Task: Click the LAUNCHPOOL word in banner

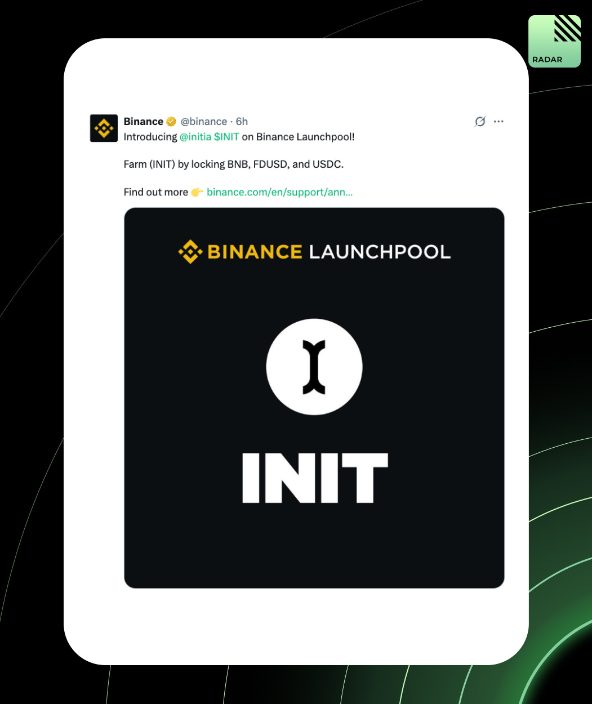Action: (x=380, y=251)
